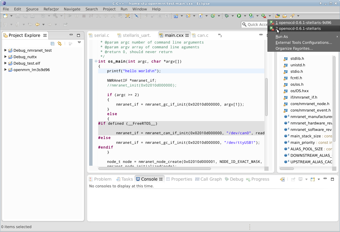Screen dimensions: 340x232
Task: Choose External Tools Configurations...
Action: [x=304, y=43]
